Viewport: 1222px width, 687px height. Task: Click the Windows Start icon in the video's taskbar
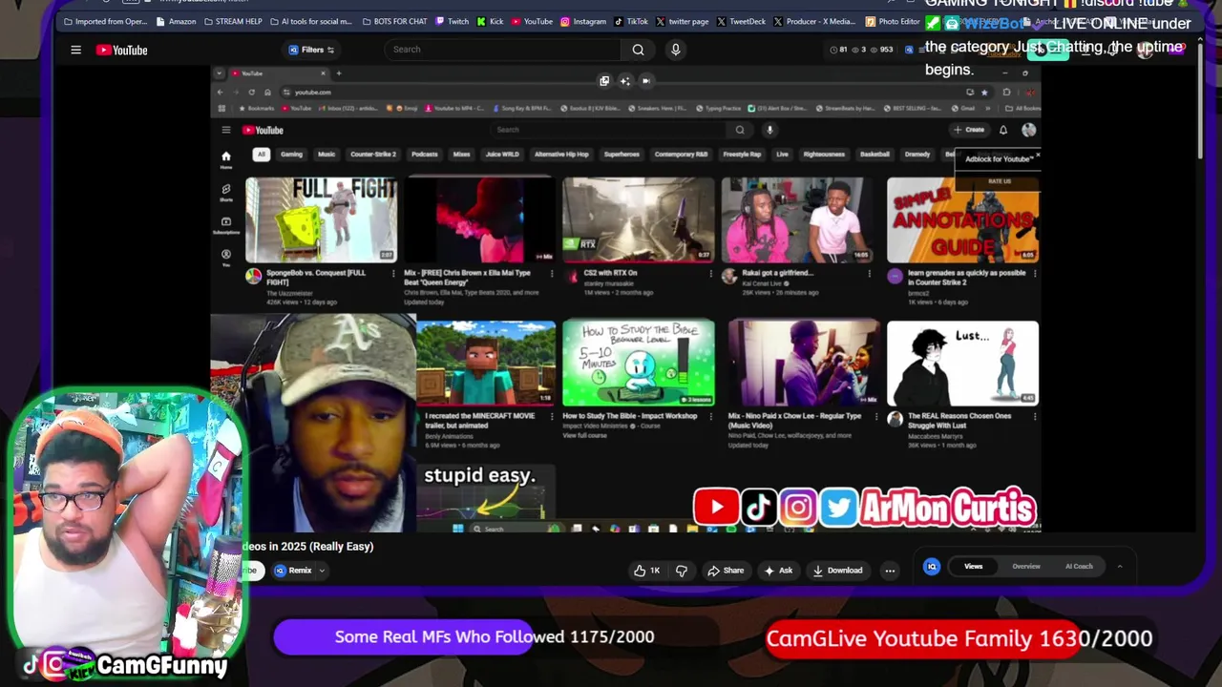pos(457,529)
